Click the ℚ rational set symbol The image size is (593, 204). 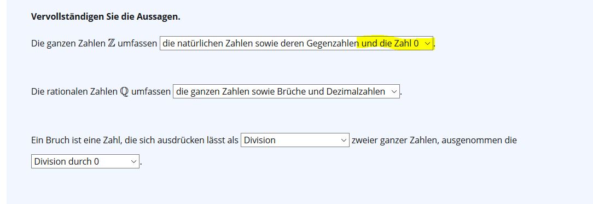pyautogui.click(x=124, y=92)
